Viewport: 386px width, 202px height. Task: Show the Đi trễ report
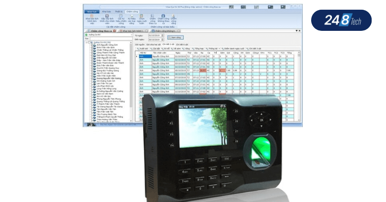tap(165, 49)
